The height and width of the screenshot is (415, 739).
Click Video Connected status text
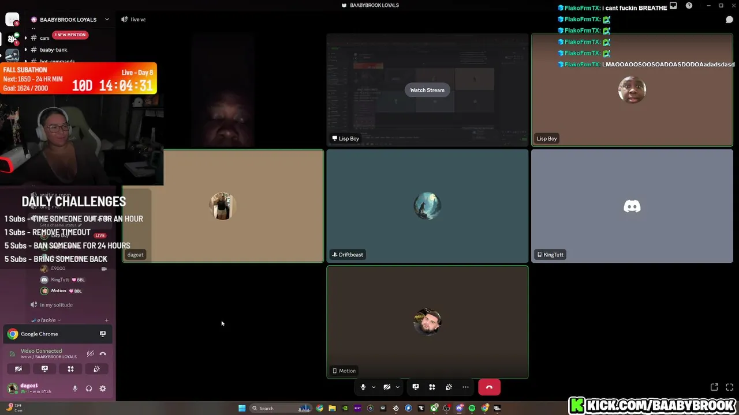[x=41, y=351]
